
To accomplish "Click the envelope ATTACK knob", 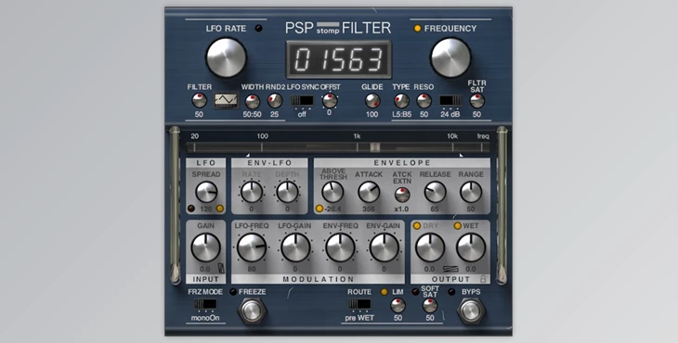I will point(369,192).
